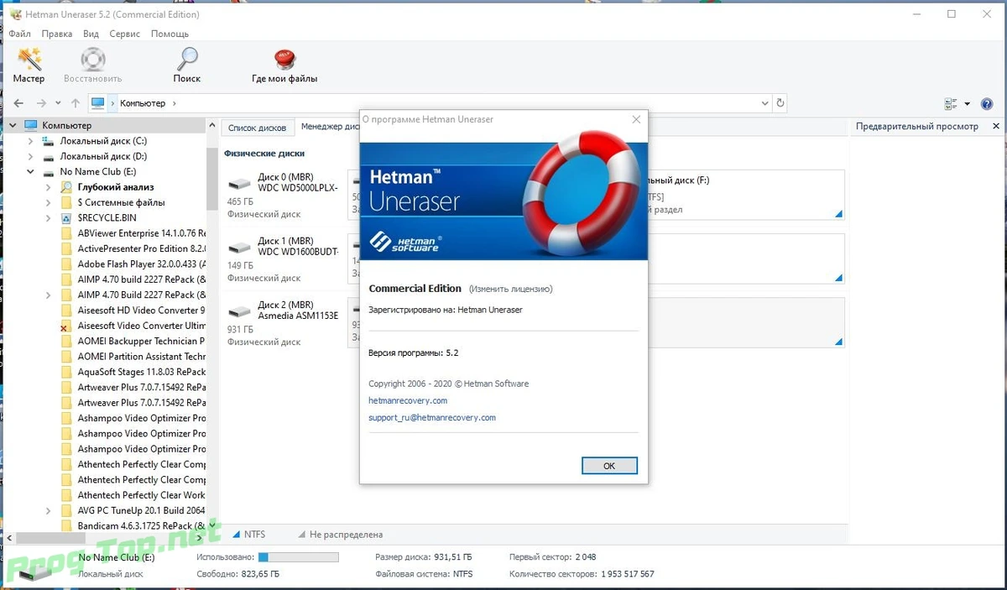Collapse the No Name Club (E:) node
1007x590 pixels.
[31, 172]
